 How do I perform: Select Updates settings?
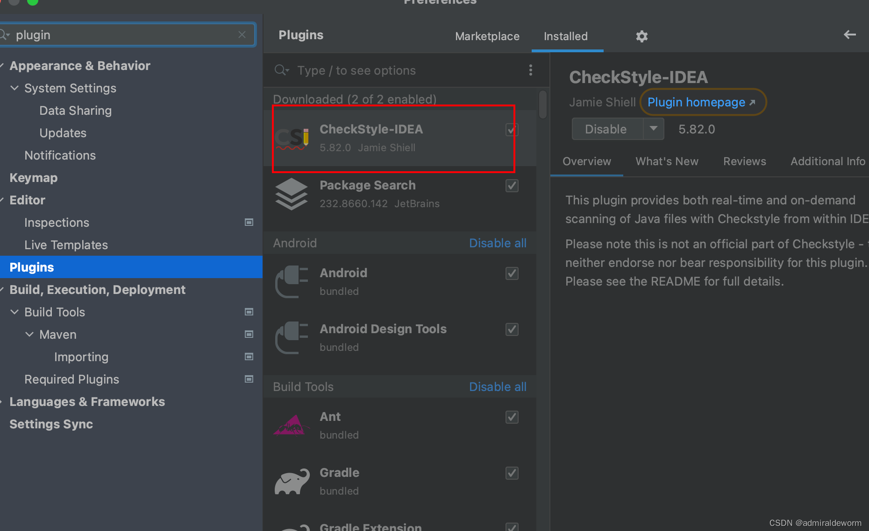[x=63, y=133]
